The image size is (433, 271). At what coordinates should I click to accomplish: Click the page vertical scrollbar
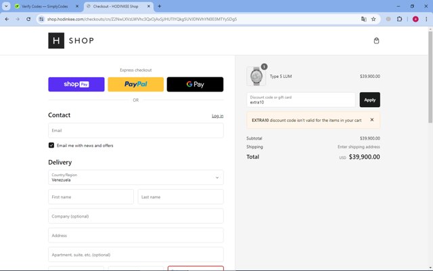click(430, 77)
